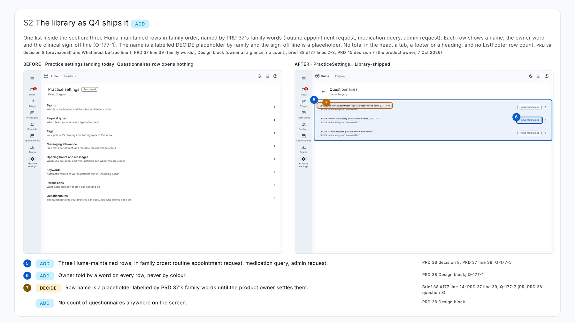Open the chevron on the admin request row
This screenshot has width=575, height=323.
coord(546,133)
